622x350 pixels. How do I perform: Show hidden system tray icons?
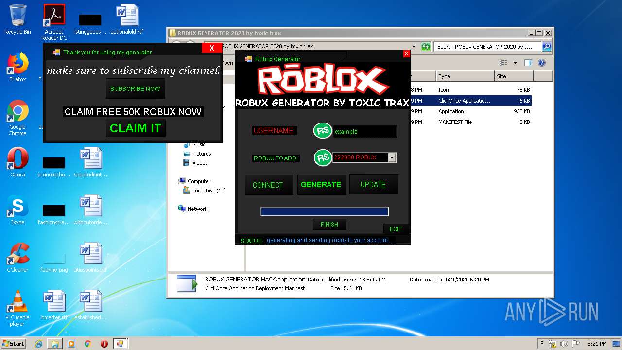click(x=542, y=344)
